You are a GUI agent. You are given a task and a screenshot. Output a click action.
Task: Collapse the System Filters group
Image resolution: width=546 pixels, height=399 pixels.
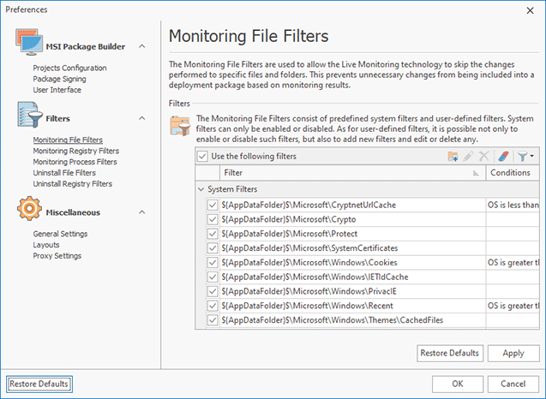pos(201,189)
